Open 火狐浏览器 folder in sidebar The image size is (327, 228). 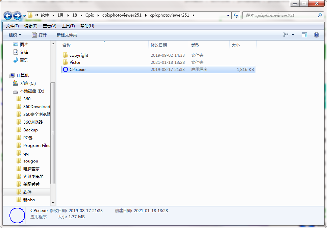click(30, 176)
